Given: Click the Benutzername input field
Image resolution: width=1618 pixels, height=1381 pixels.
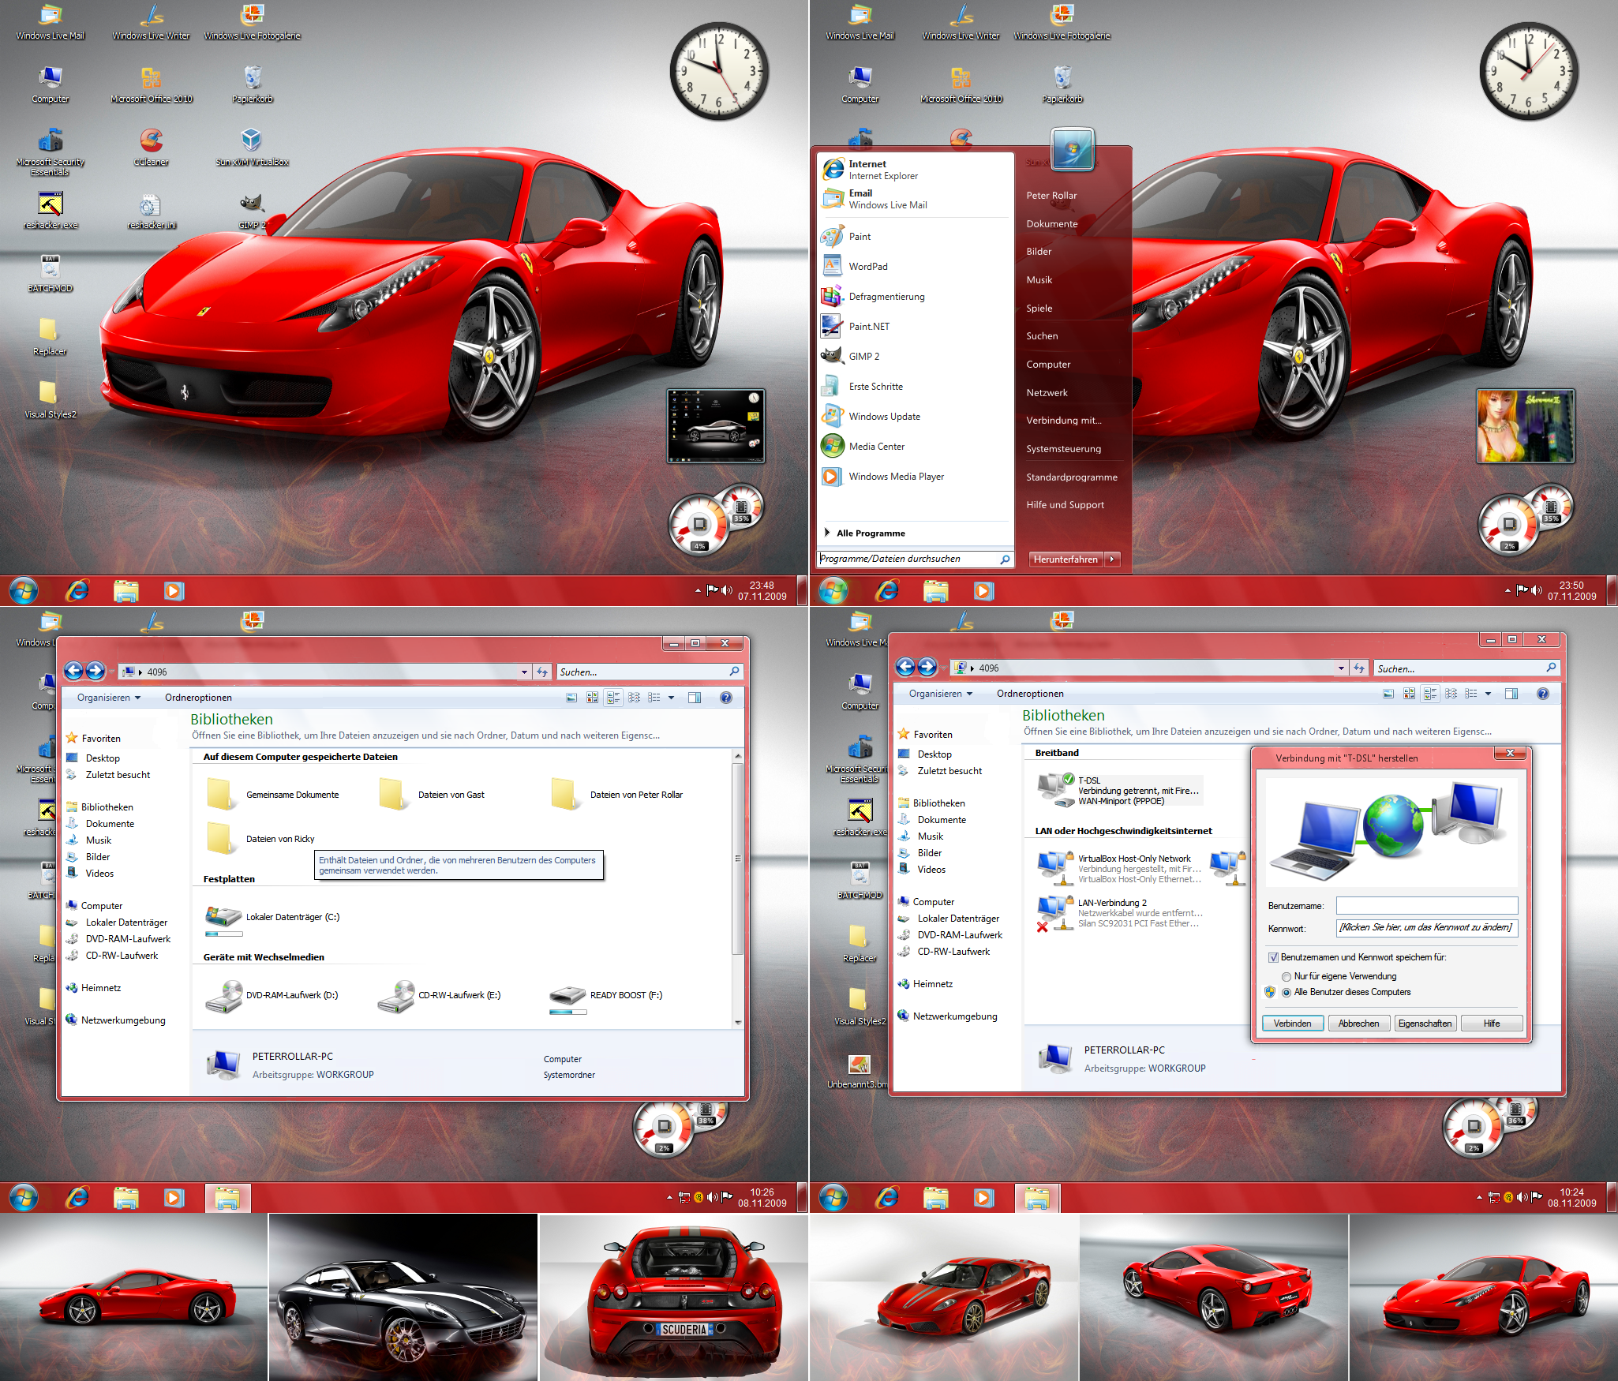Looking at the screenshot, I should pyautogui.click(x=1427, y=905).
